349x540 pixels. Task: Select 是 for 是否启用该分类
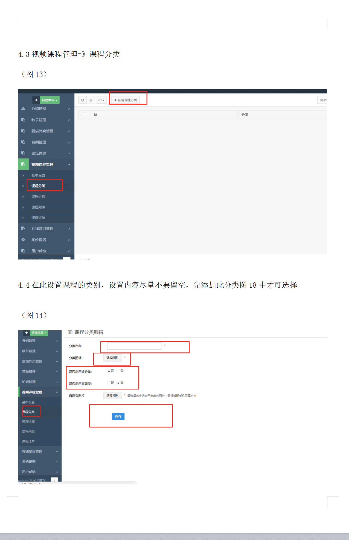click(109, 371)
